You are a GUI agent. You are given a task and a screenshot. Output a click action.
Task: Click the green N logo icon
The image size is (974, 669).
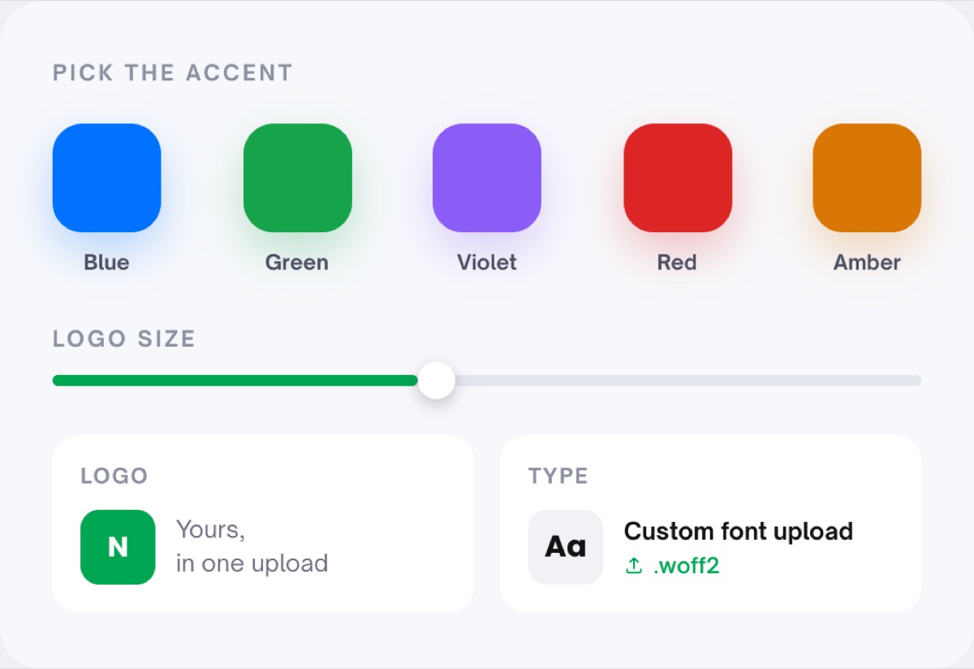tap(118, 546)
